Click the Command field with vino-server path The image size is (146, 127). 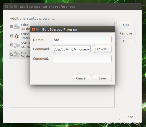72,49
